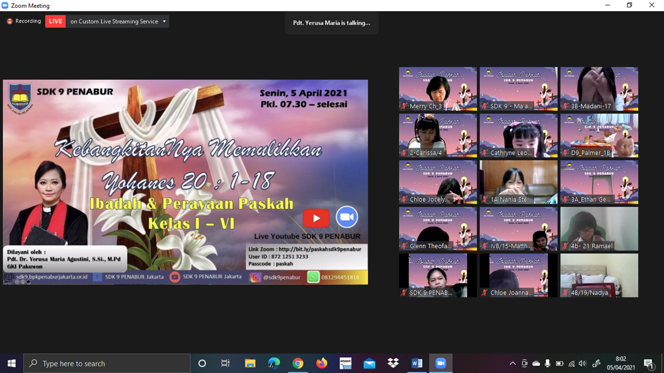Select the 2-Carissa/4 video tile
This screenshot has width=664, height=373.
coord(438,135)
